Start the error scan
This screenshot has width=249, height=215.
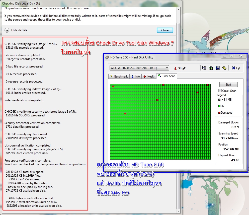228,84
